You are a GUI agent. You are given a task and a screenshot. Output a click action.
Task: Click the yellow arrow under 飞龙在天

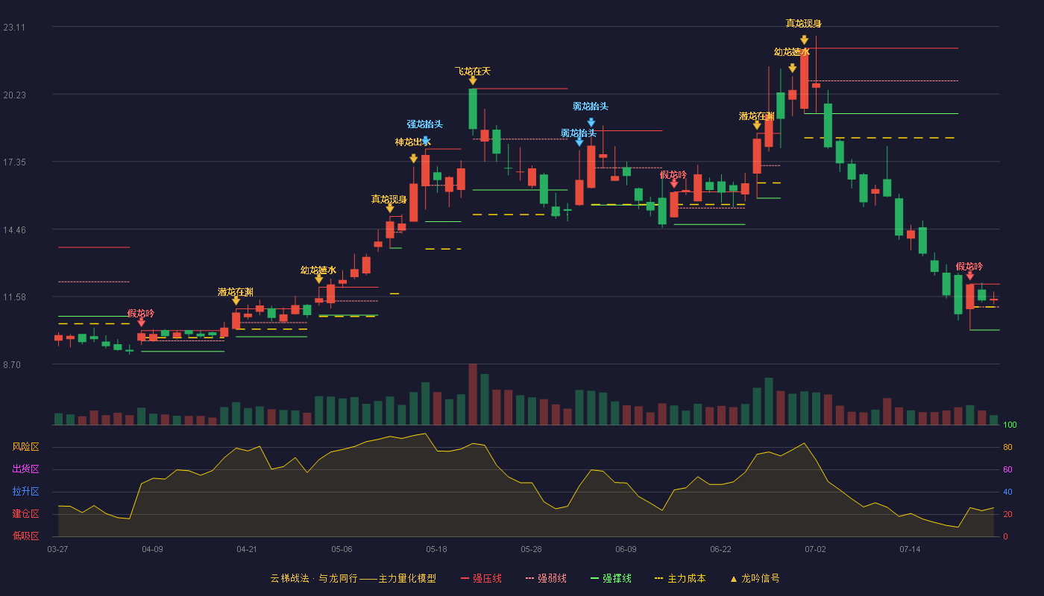pyautogui.click(x=473, y=80)
